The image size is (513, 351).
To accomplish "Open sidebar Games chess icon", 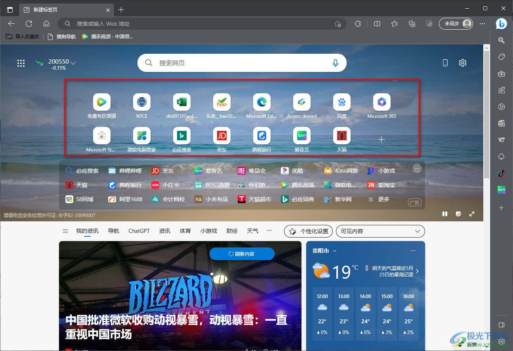I will 501,90.
